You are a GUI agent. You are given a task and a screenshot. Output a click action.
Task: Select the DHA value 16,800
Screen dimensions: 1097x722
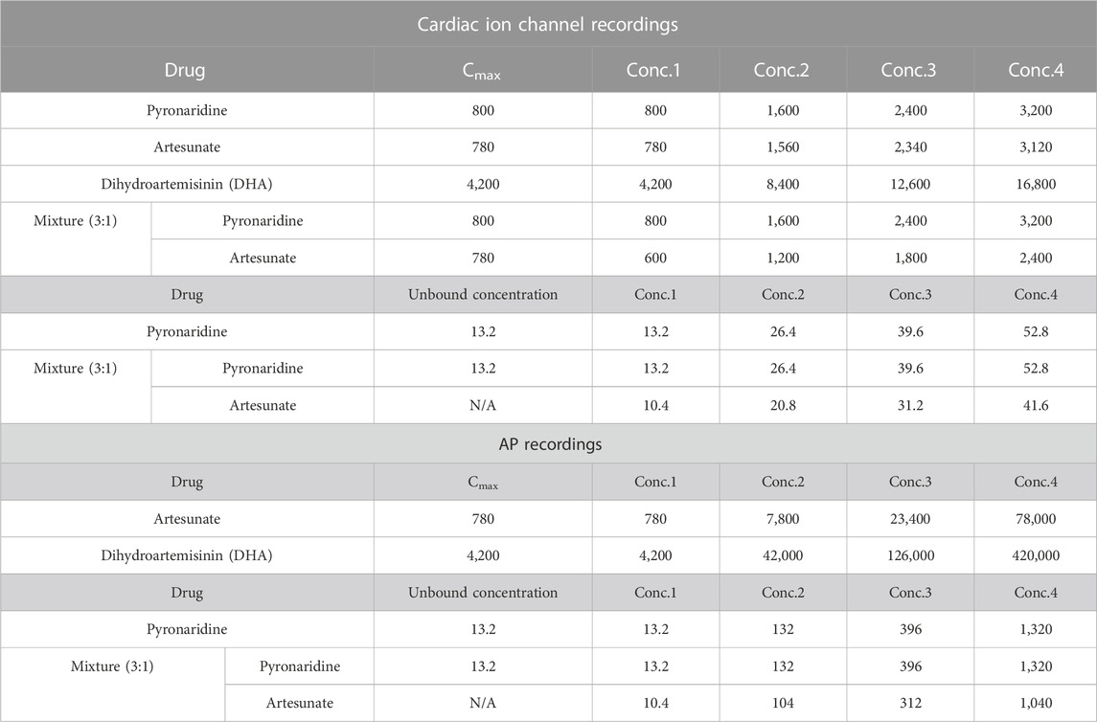[1036, 185]
